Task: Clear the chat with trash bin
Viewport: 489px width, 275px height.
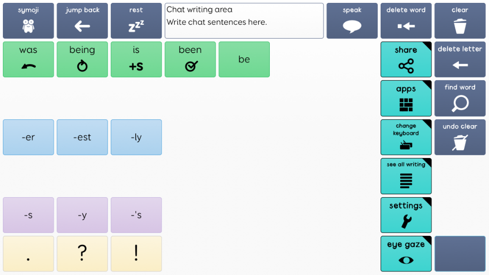Action: tap(460, 21)
